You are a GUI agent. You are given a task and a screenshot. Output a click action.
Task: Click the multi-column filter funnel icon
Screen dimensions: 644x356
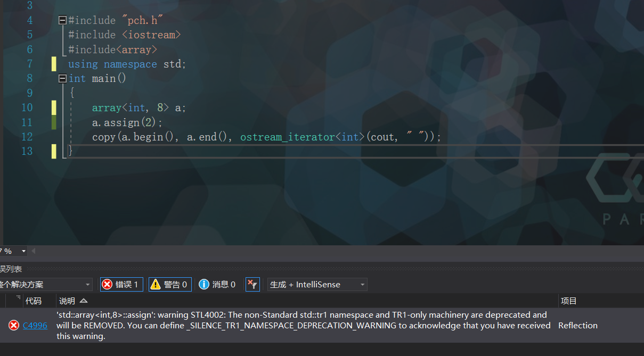[252, 284]
